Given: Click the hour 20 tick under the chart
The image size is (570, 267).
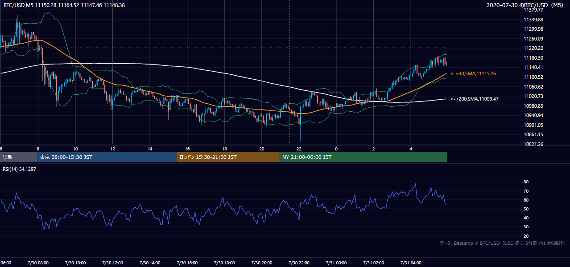Looking at the screenshot, I should pos(262,149).
